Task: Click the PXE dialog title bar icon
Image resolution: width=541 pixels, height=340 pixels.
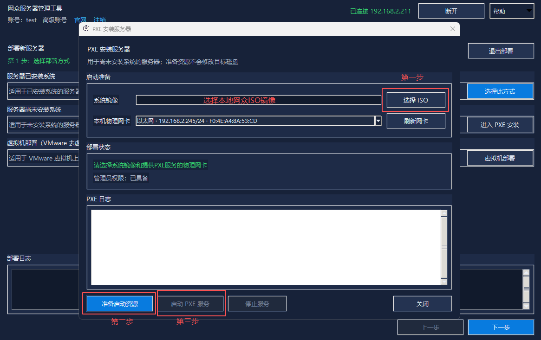Action: 86,29
